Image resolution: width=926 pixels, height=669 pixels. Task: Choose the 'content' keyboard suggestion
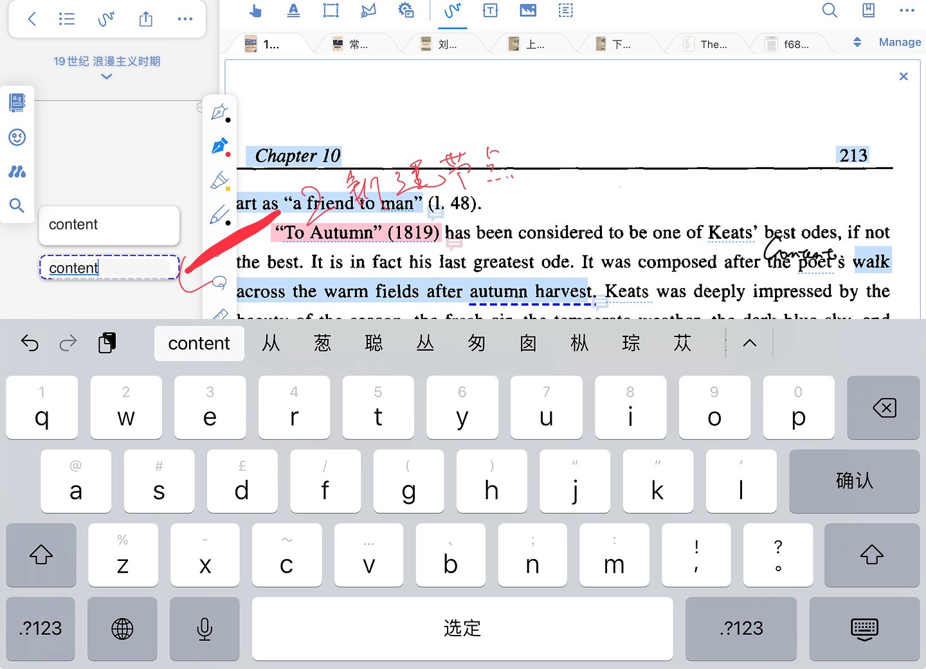point(199,344)
